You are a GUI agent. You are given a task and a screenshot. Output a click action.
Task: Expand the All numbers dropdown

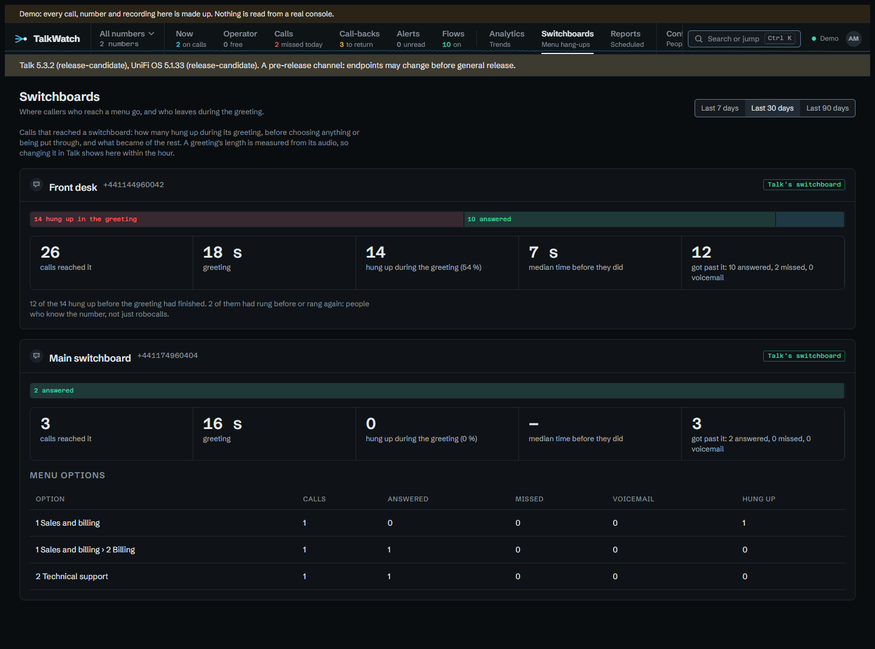(127, 38)
